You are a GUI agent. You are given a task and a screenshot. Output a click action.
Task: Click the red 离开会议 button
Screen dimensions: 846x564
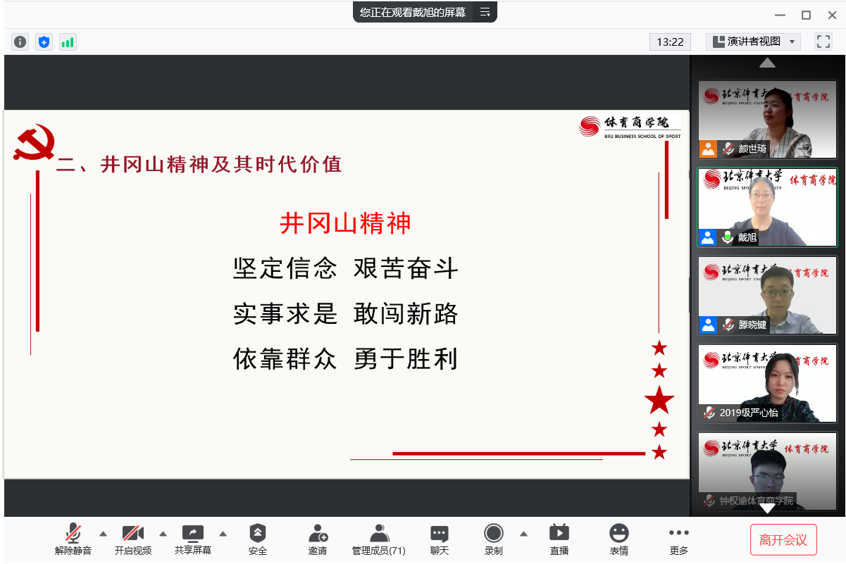coord(783,540)
